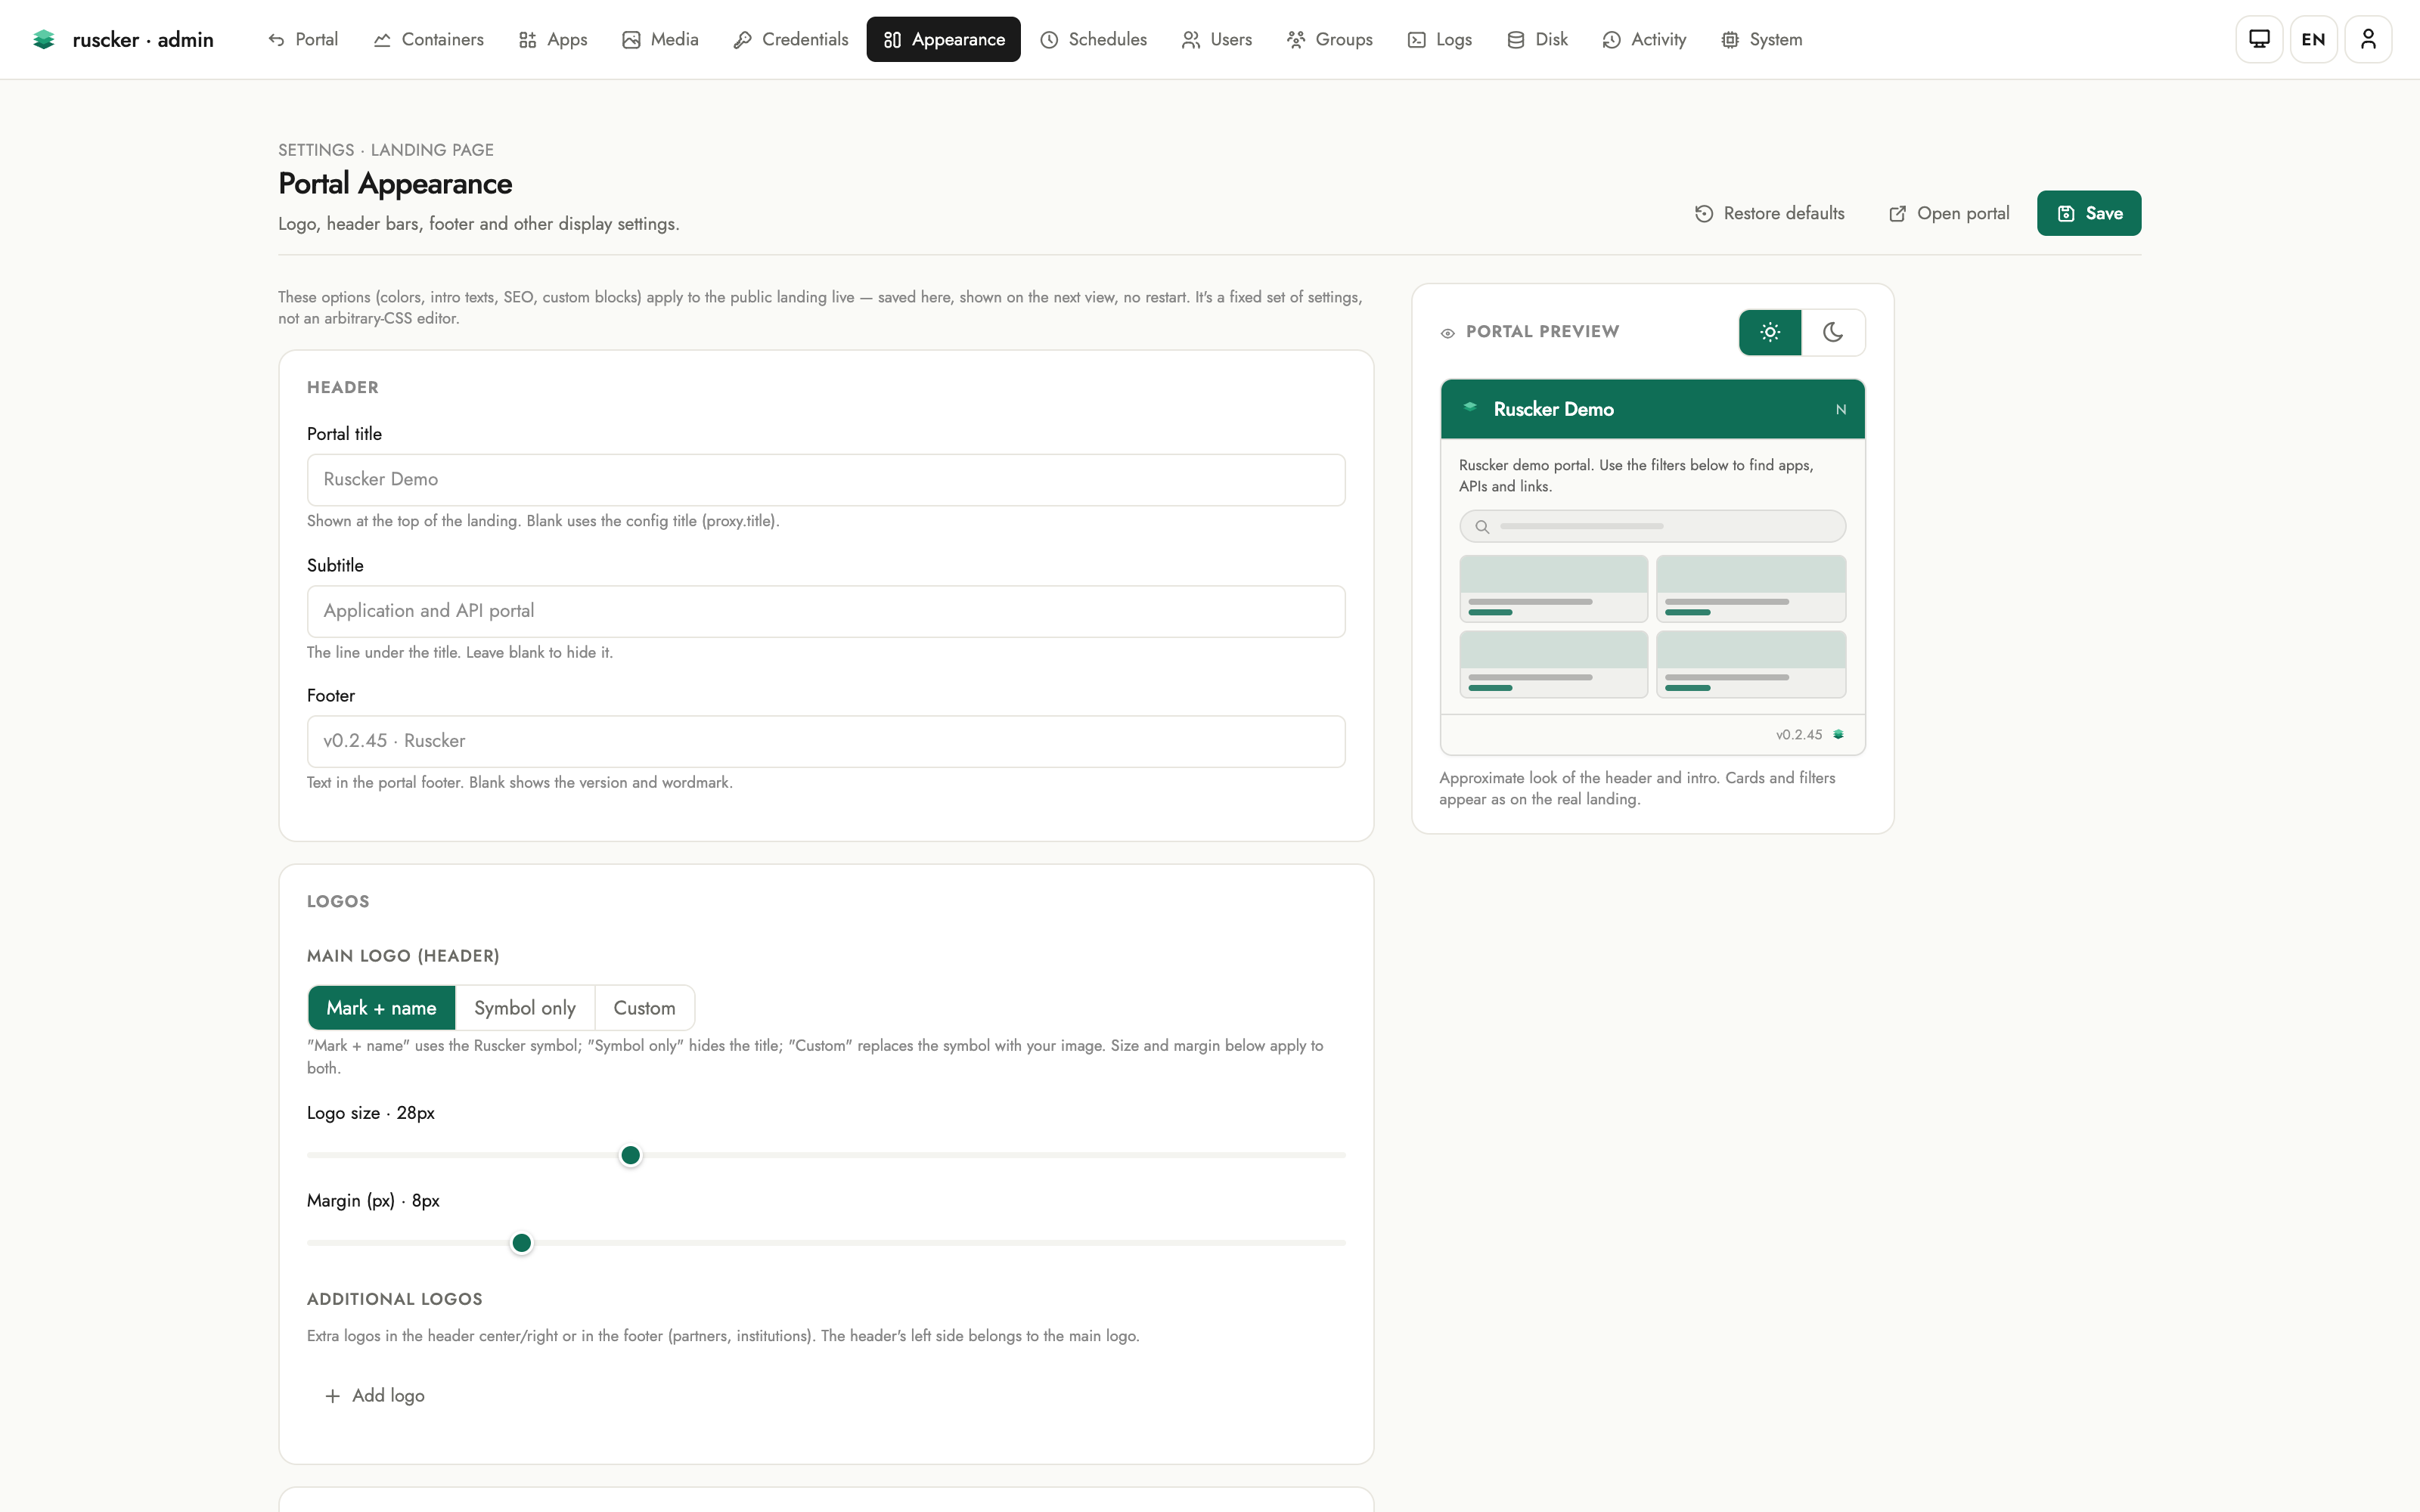This screenshot has height=1512, width=2420.
Task: Click Open portal link
Action: pyautogui.click(x=1949, y=213)
